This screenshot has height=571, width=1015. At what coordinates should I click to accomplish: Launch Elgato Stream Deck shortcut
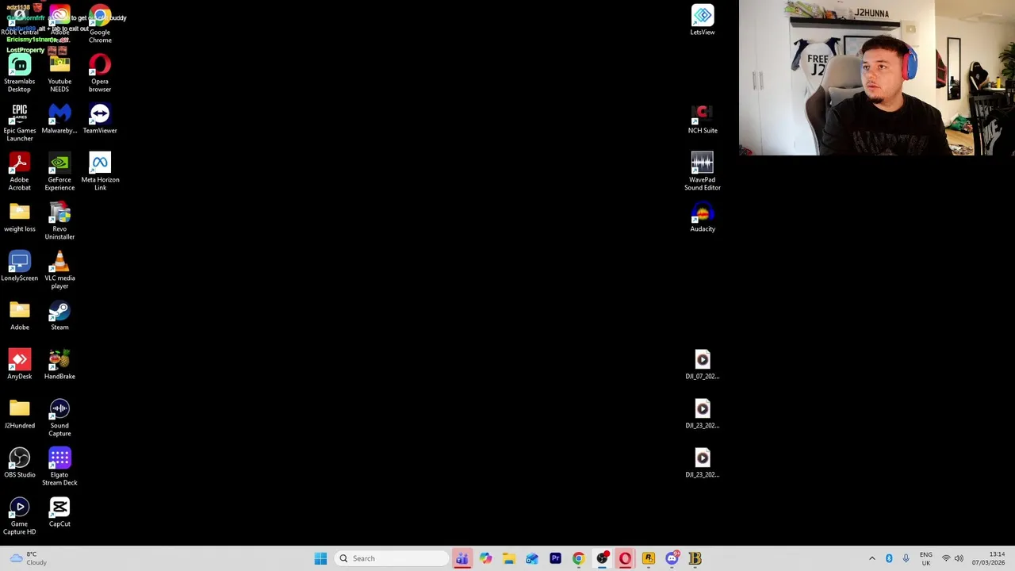click(59, 467)
